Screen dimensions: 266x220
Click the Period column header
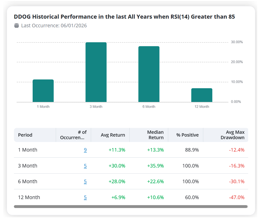(x=35, y=135)
